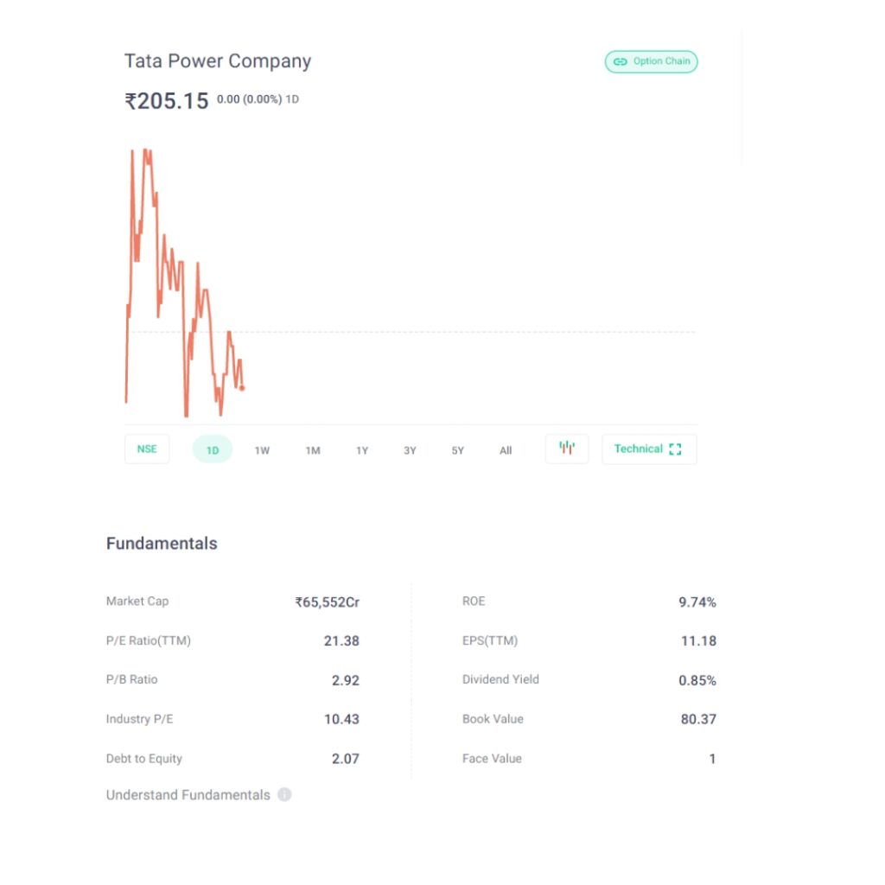Open fullscreen Technical chart view

coord(648,449)
